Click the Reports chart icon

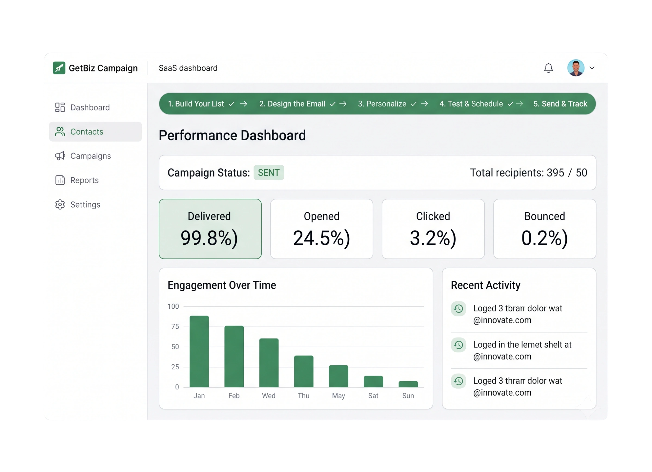(x=60, y=180)
